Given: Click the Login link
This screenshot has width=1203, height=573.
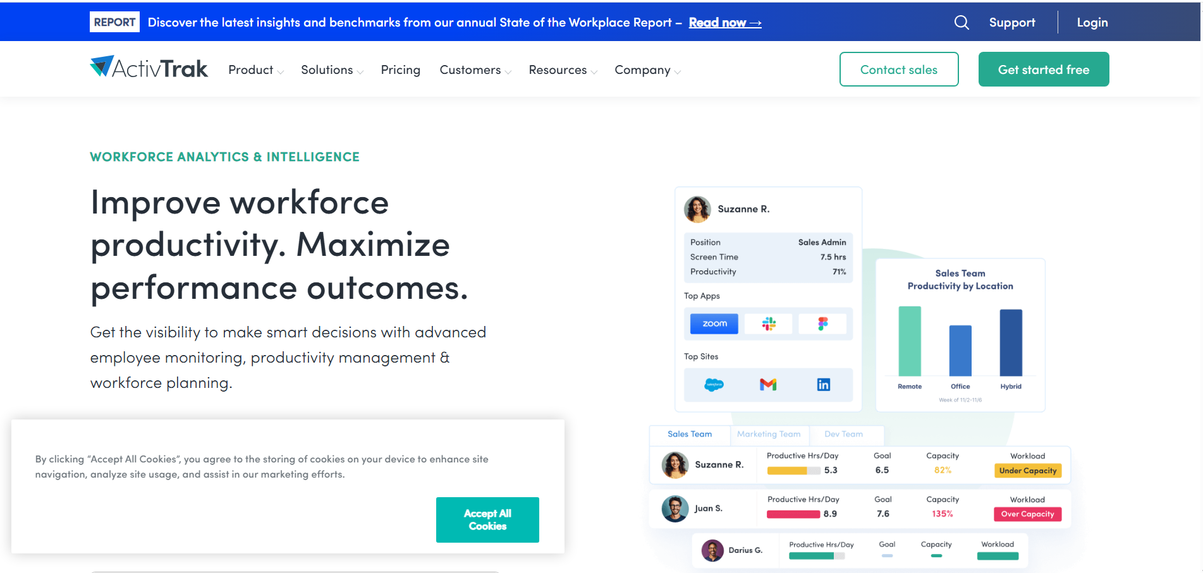Looking at the screenshot, I should [1092, 23].
